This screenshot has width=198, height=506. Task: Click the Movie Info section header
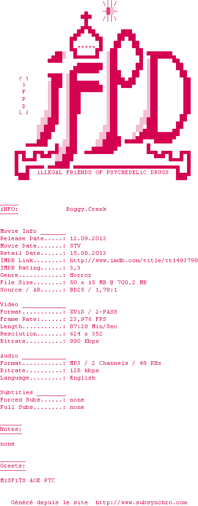[x=19, y=231]
